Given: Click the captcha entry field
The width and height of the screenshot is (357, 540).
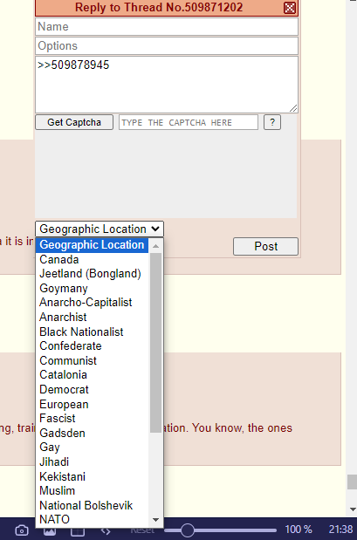Looking at the screenshot, I should [189, 122].
